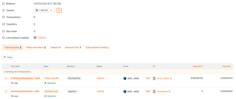Viewport: 236px width, 99px height.
Task: Click the block cube icon beside 128635
Action: tap(35, 38)
